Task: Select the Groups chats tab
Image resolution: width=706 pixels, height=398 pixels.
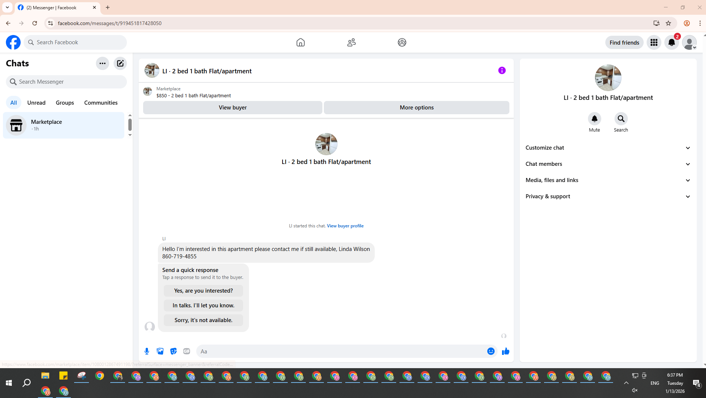Action: [x=65, y=103]
